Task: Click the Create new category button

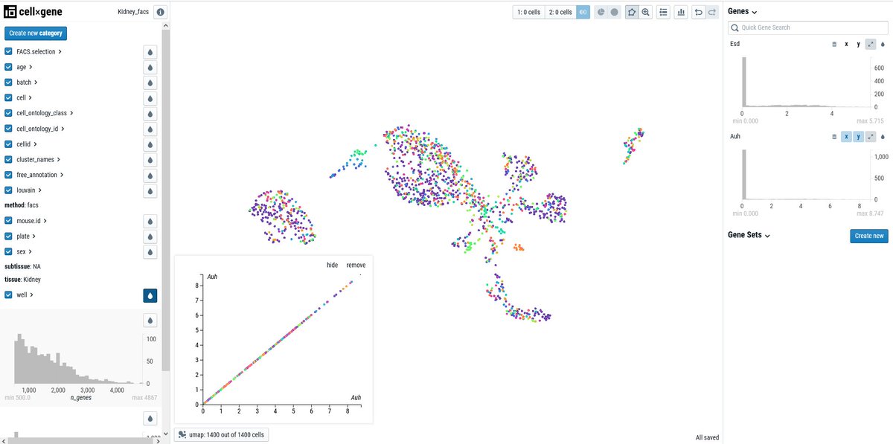Action: [35, 33]
